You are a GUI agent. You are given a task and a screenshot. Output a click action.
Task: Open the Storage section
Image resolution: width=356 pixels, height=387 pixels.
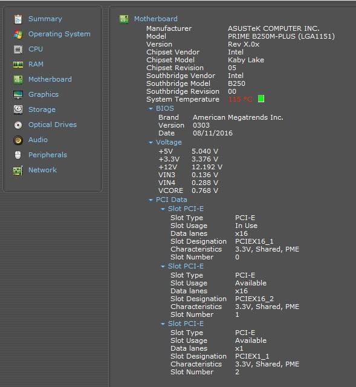pyautogui.click(x=42, y=109)
